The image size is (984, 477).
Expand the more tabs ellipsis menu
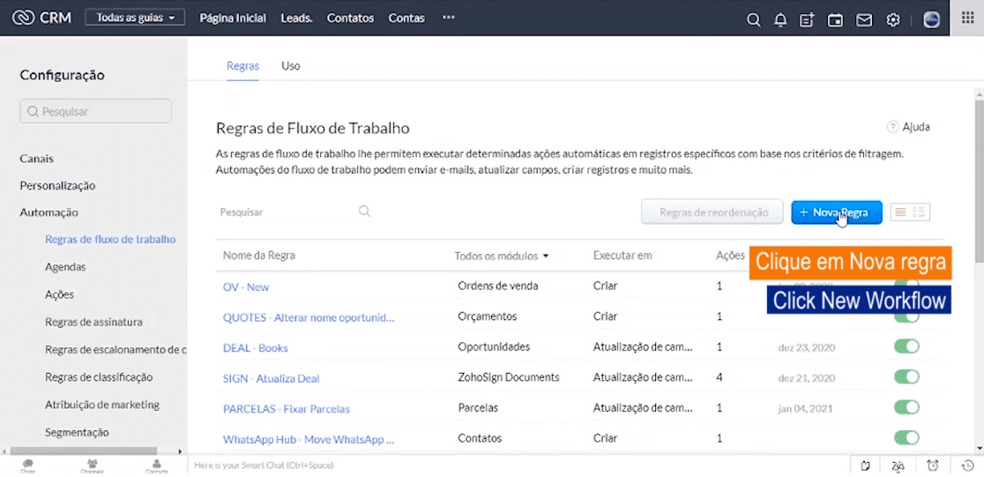(449, 18)
